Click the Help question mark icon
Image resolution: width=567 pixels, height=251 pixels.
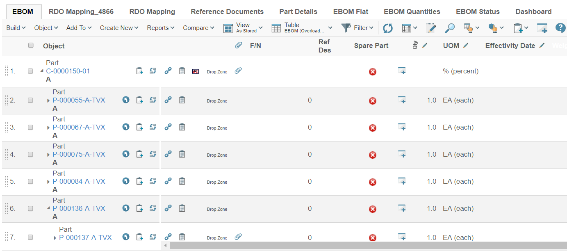560,28
